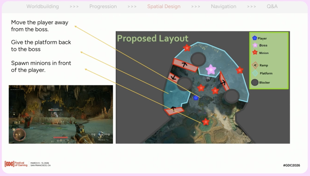The width and height of the screenshot is (310, 176).
Task: Click the red player health bar in gameplay
Action: (x=61, y=137)
